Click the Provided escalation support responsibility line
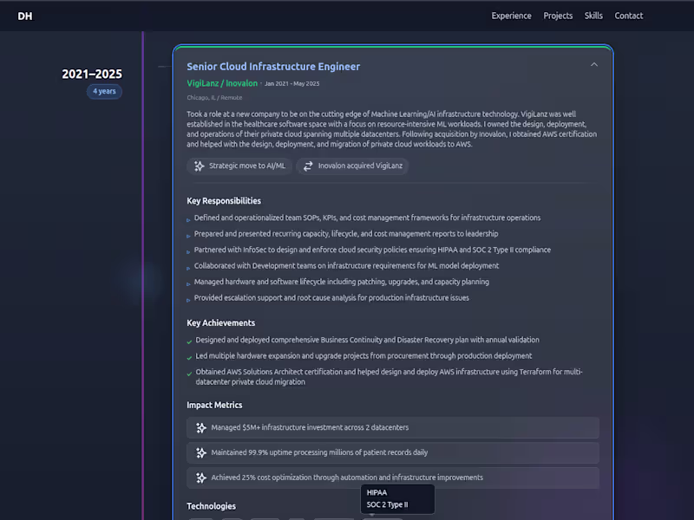Viewport: 694px width, 520px height. (x=331, y=298)
